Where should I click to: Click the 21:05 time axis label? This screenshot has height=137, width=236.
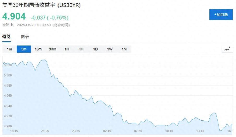(x=45, y=131)
